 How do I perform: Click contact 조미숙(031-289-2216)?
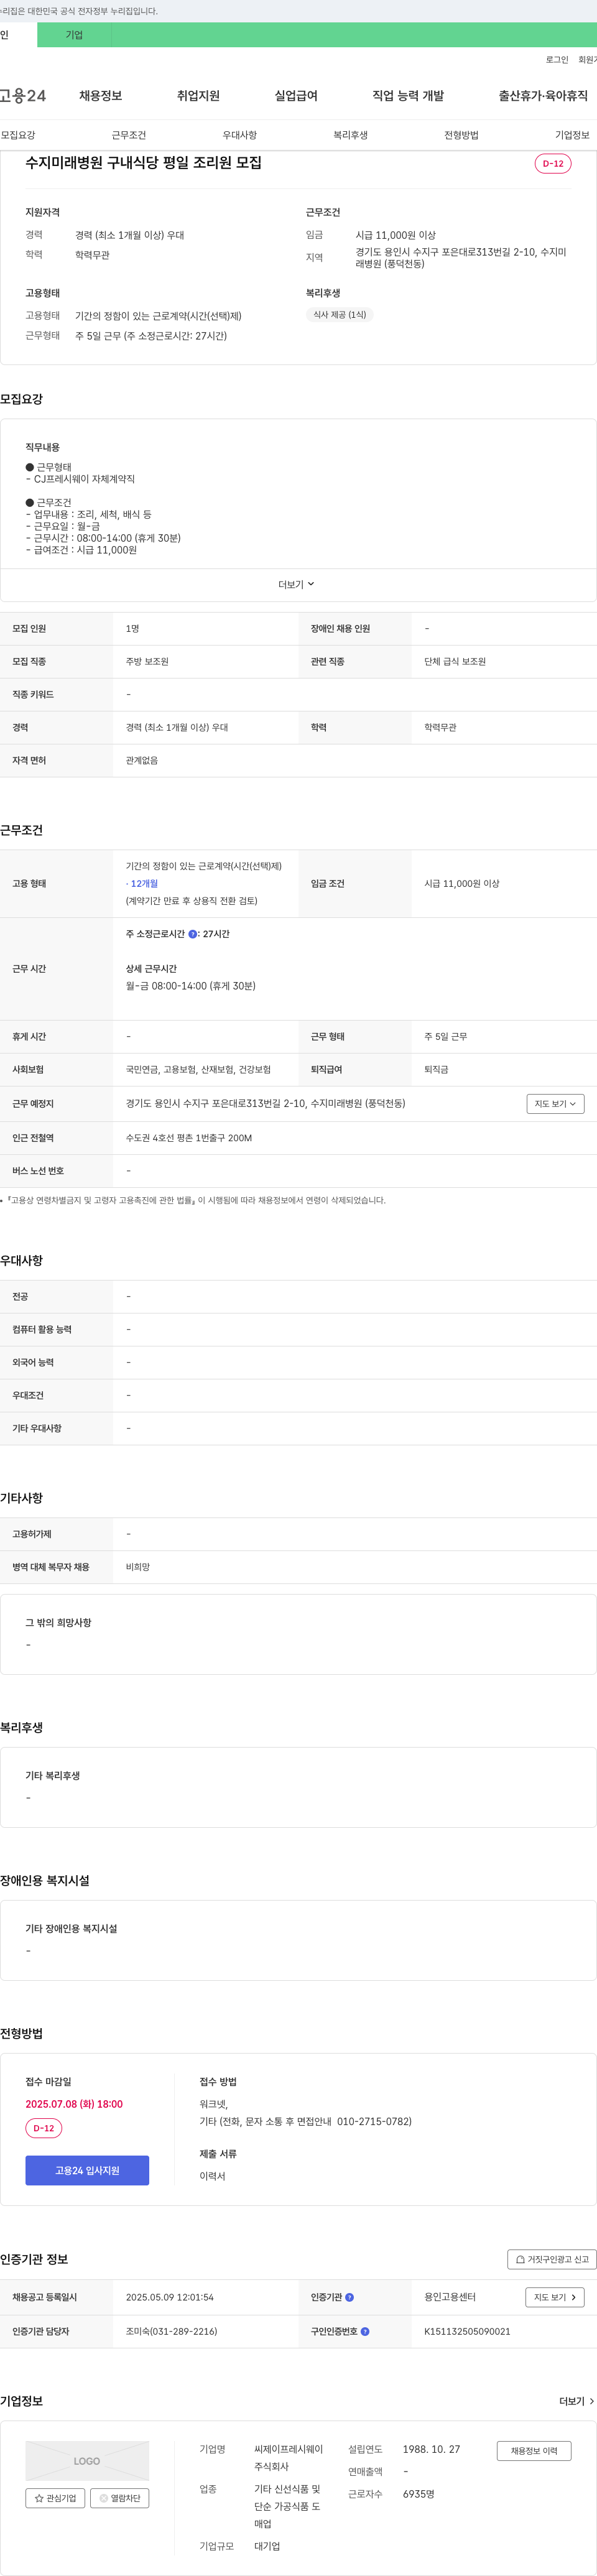pyautogui.click(x=172, y=2331)
